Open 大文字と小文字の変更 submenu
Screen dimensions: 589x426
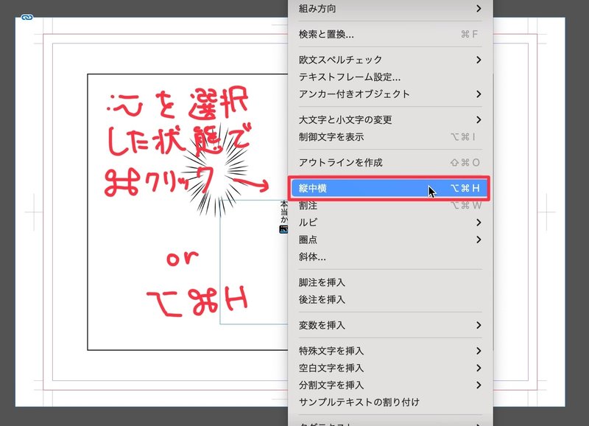tap(390, 119)
